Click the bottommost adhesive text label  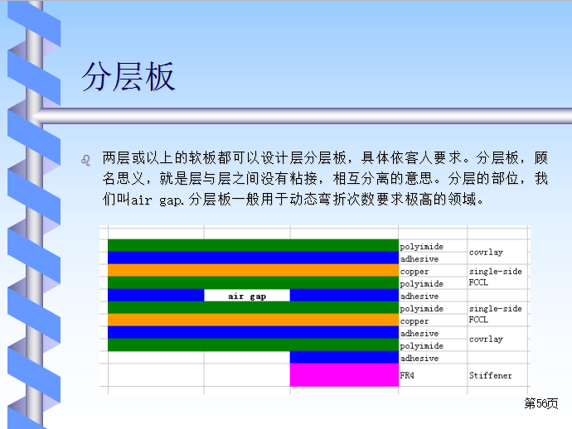[x=419, y=359]
